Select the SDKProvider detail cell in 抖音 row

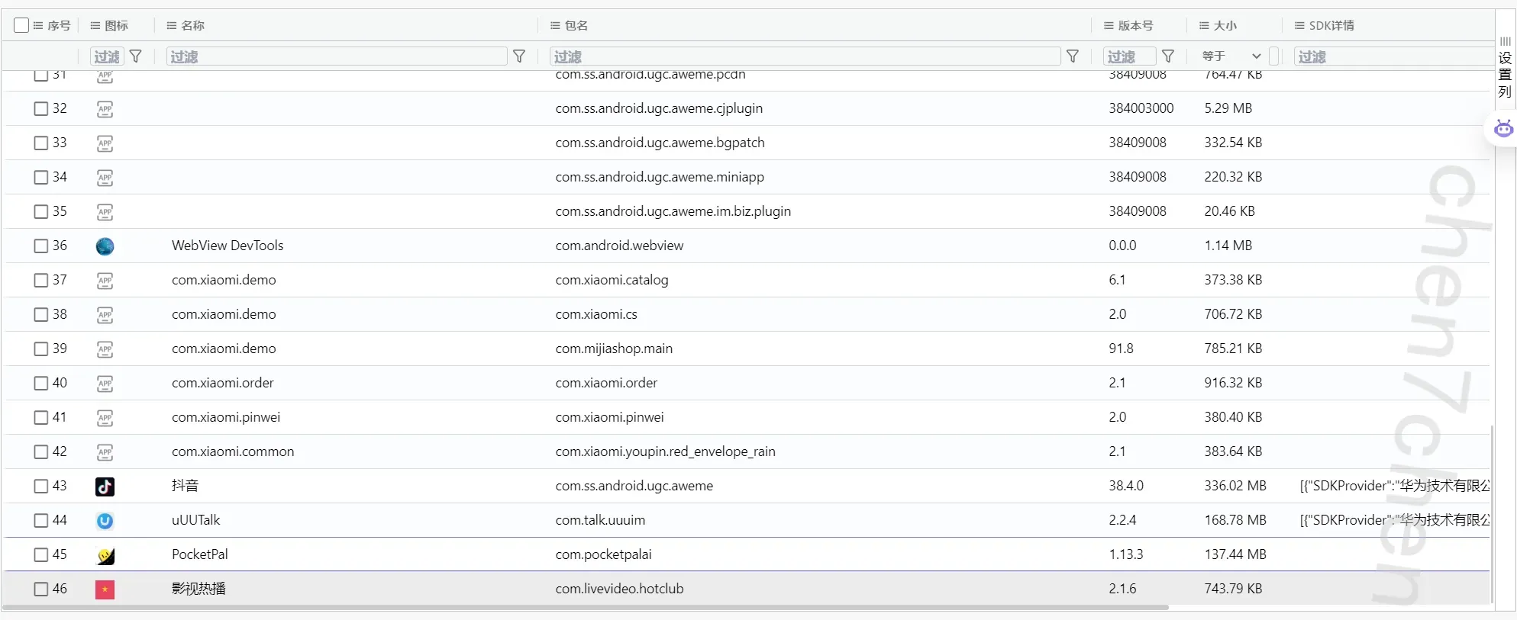[x=1394, y=486]
